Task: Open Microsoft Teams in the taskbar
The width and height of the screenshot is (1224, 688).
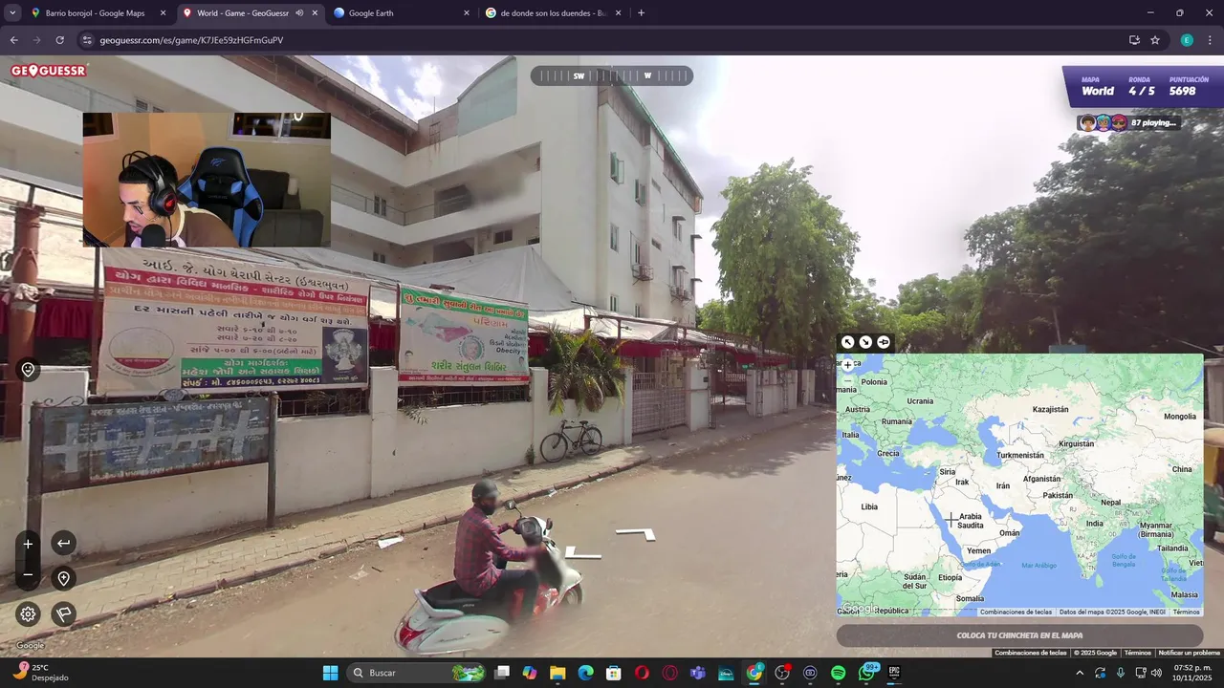Action: point(698,673)
